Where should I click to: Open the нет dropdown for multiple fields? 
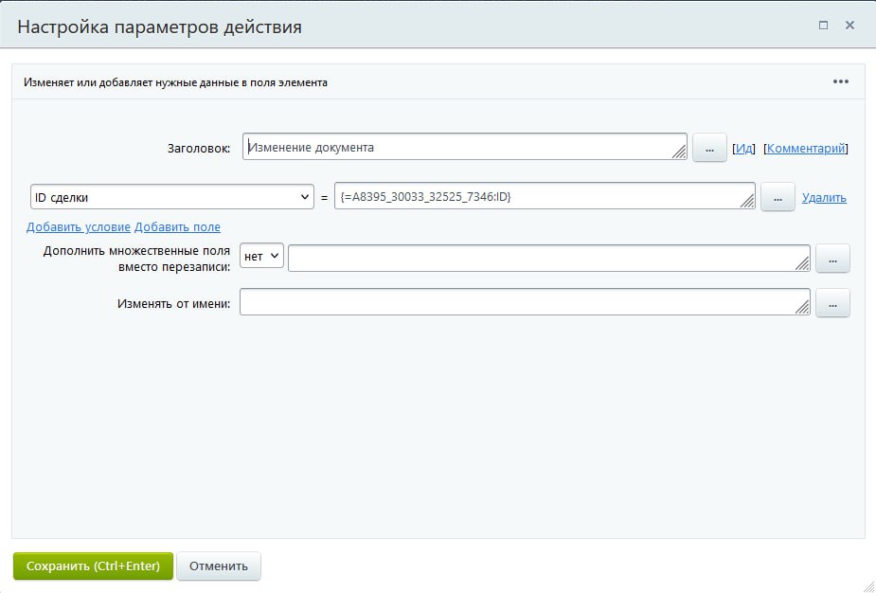[x=261, y=256]
